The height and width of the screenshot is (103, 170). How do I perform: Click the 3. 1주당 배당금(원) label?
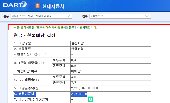[29, 63]
